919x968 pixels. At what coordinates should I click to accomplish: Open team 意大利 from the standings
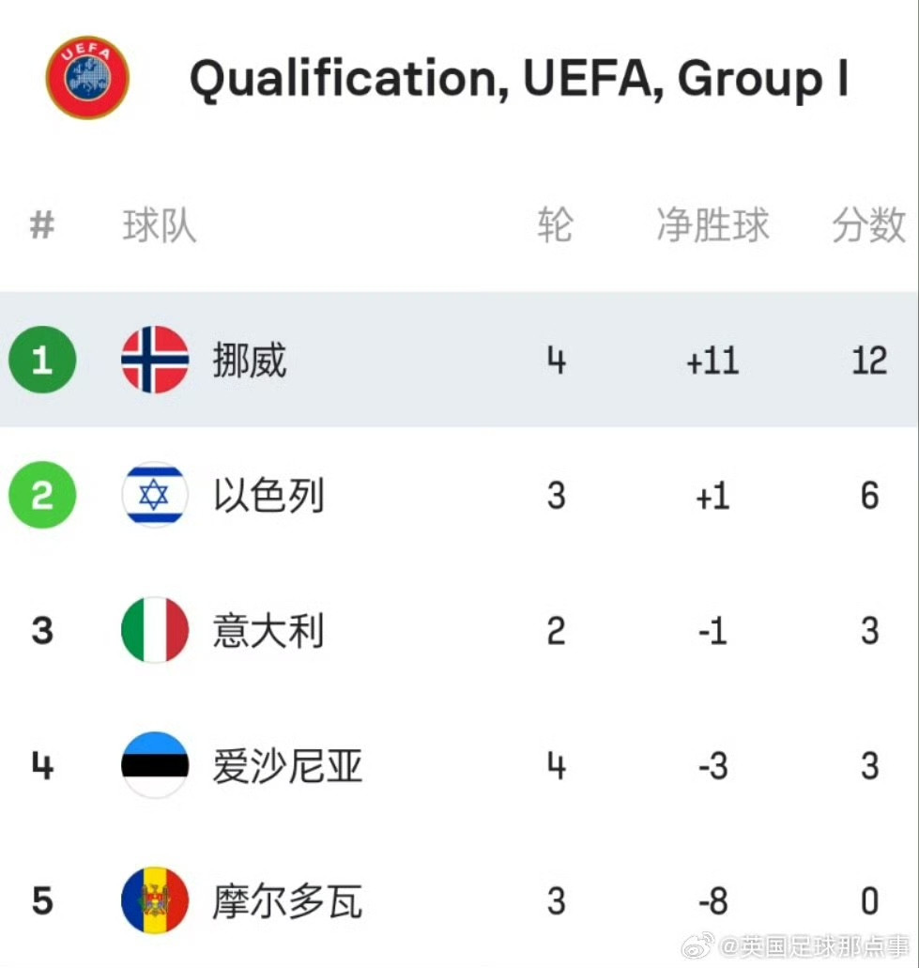pos(268,631)
